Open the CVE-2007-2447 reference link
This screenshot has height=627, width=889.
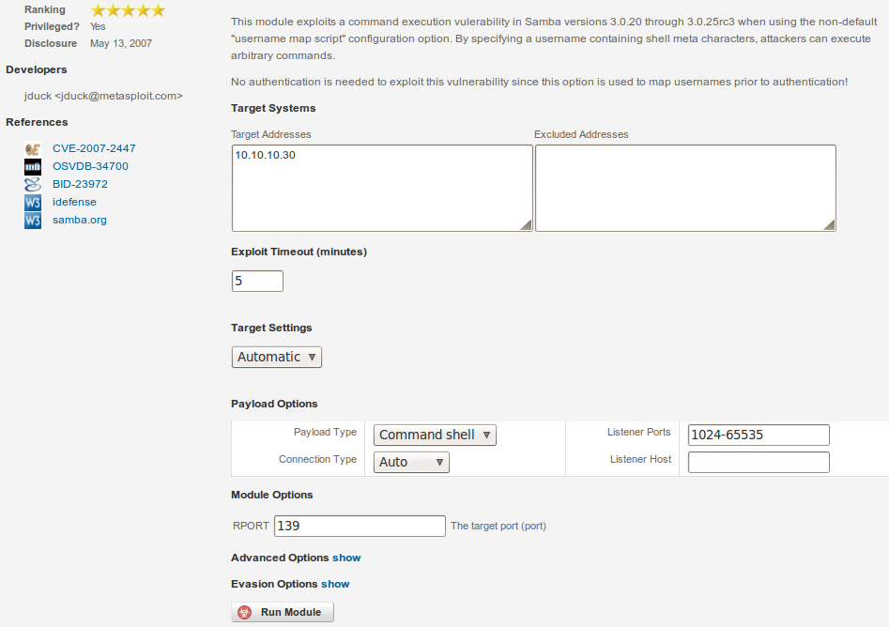pos(94,148)
